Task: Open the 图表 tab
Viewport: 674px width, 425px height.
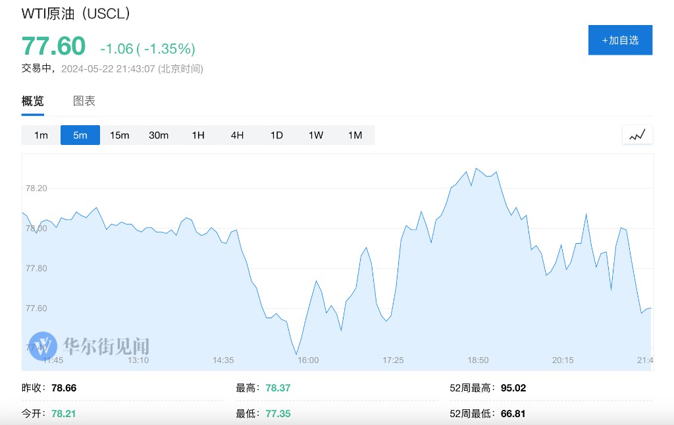Action: (x=84, y=101)
